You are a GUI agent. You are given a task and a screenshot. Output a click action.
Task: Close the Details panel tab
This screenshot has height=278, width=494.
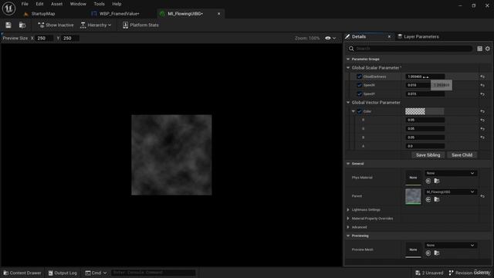(x=389, y=36)
